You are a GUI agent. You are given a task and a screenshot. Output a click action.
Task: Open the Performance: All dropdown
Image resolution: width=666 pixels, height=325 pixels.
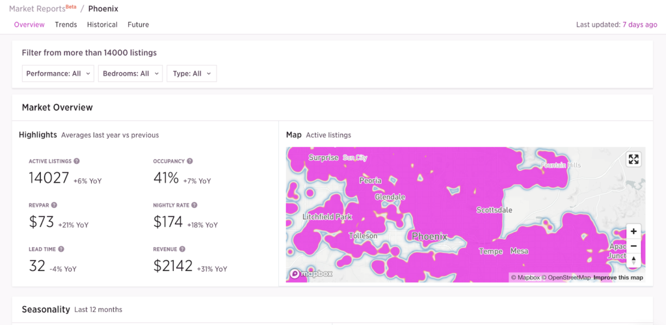coord(58,73)
